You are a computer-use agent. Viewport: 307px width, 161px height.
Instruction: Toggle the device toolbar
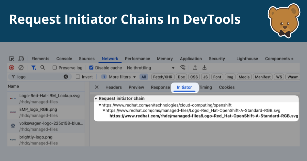[x=21, y=59]
